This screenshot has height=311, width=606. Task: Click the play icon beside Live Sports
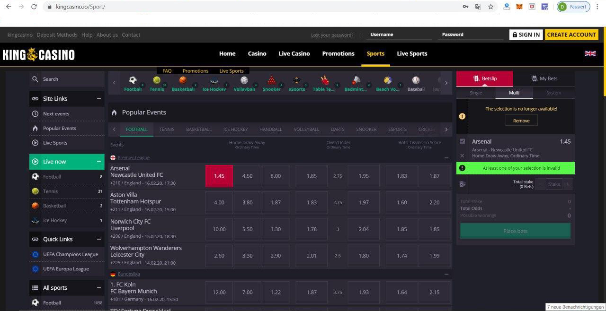pyautogui.click(x=35, y=143)
